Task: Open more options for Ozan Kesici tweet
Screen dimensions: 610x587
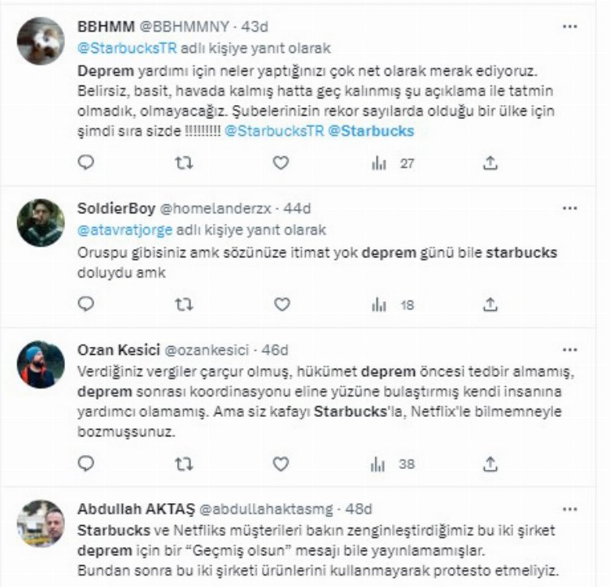Action: tap(570, 350)
